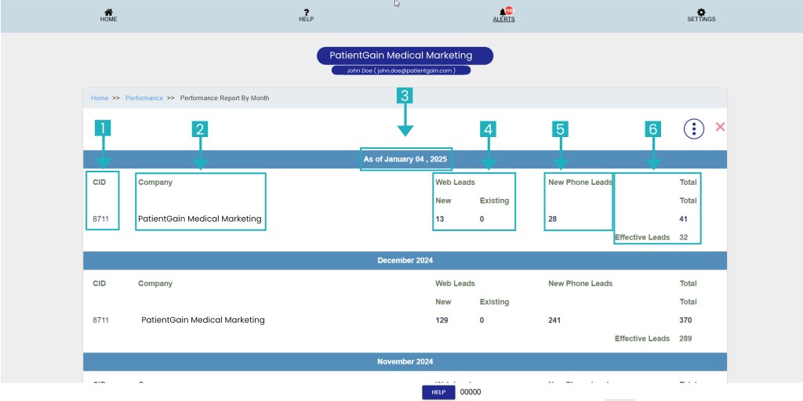
Task: Open the Home icon in top navigation
Action: pos(108,13)
